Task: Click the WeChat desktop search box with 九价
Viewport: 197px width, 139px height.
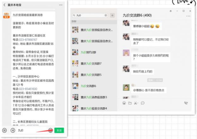Action: click(x=90, y=15)
